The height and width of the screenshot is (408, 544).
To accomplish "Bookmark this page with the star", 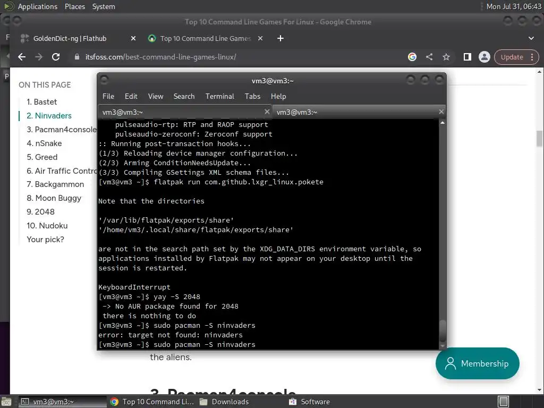I will (446, 57).
